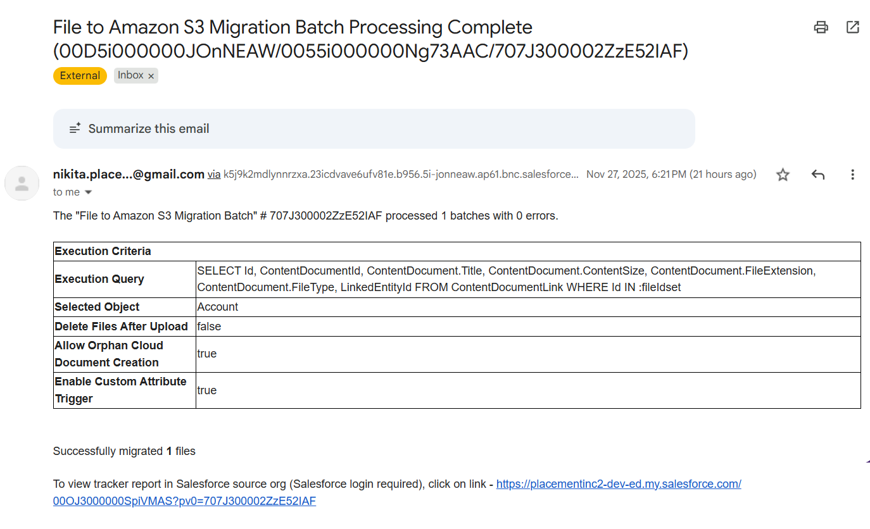Remove the Inbox label with the x
This screenshot has width=870, height=529.
(x=151, y=76)
